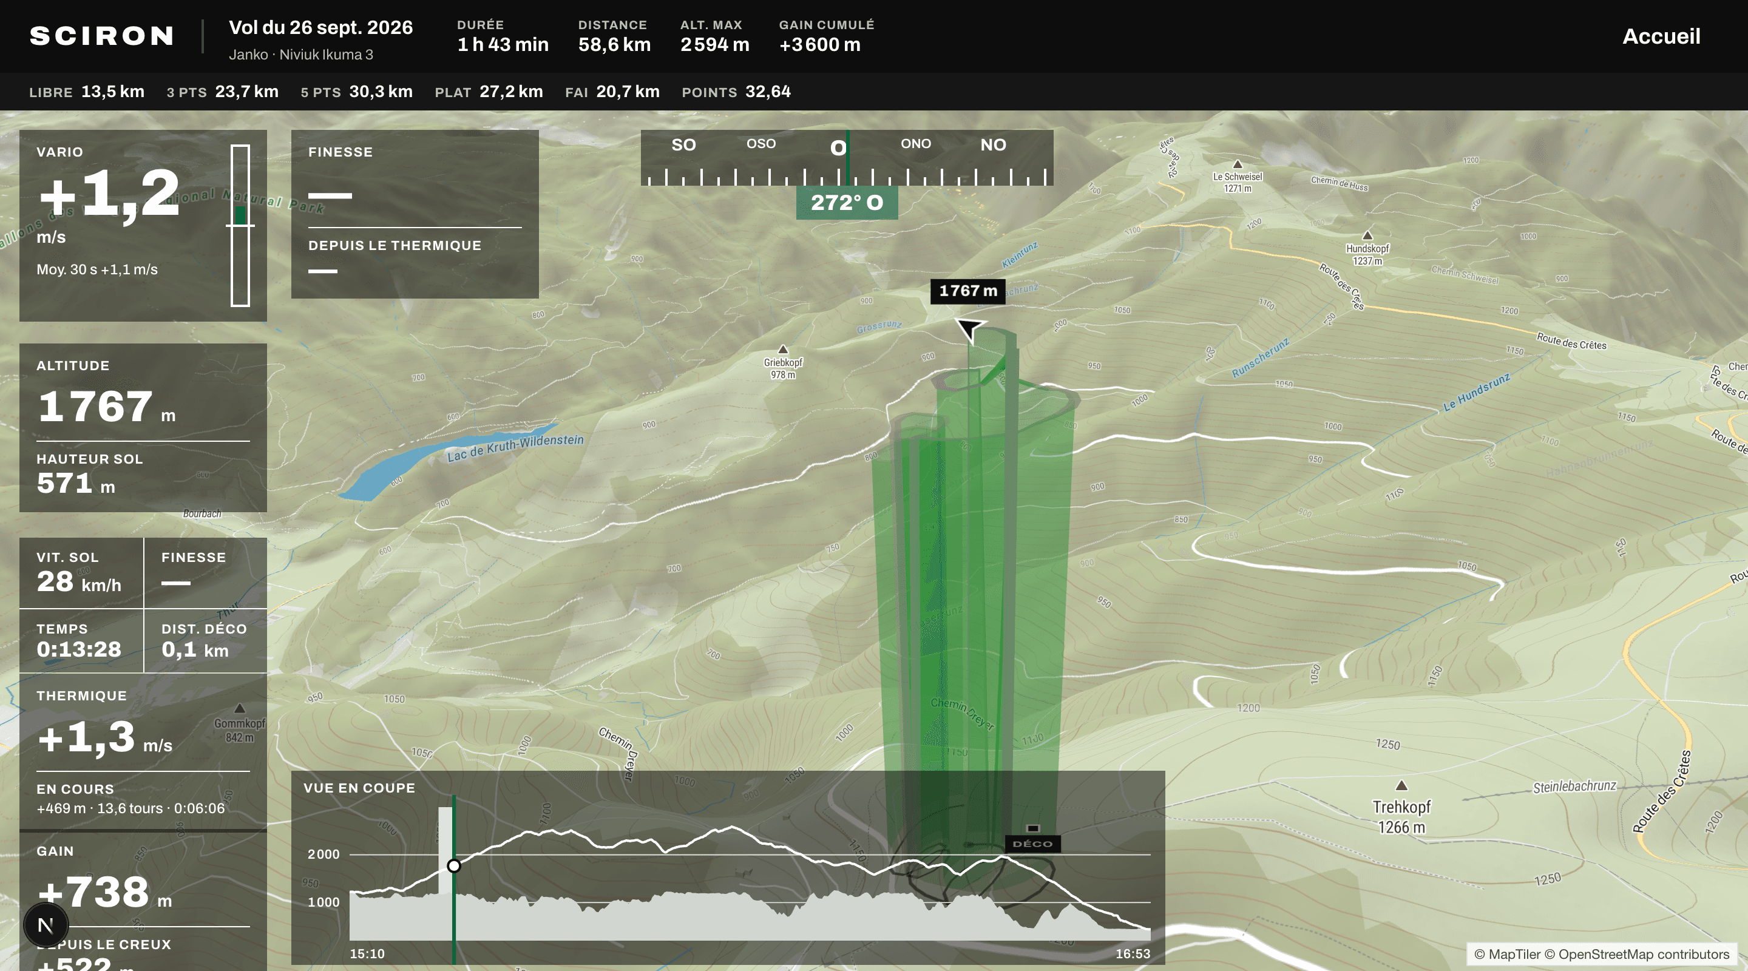The height and width of the screenshot is (971, 1748).
Task: Click the GAIN CUMULÉ +3600 m stat
Action: (827, 36)
